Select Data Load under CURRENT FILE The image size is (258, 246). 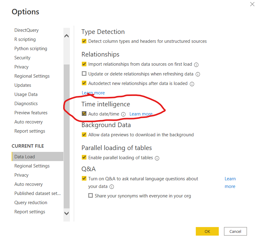(37, 156)
